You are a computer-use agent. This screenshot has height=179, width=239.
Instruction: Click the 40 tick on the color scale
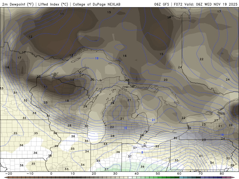137,174
